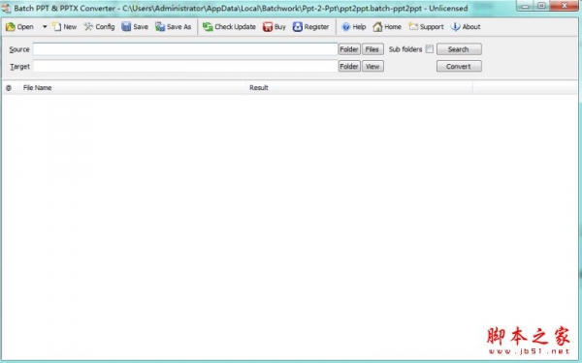Click the Result column header

tap(359, 88)
